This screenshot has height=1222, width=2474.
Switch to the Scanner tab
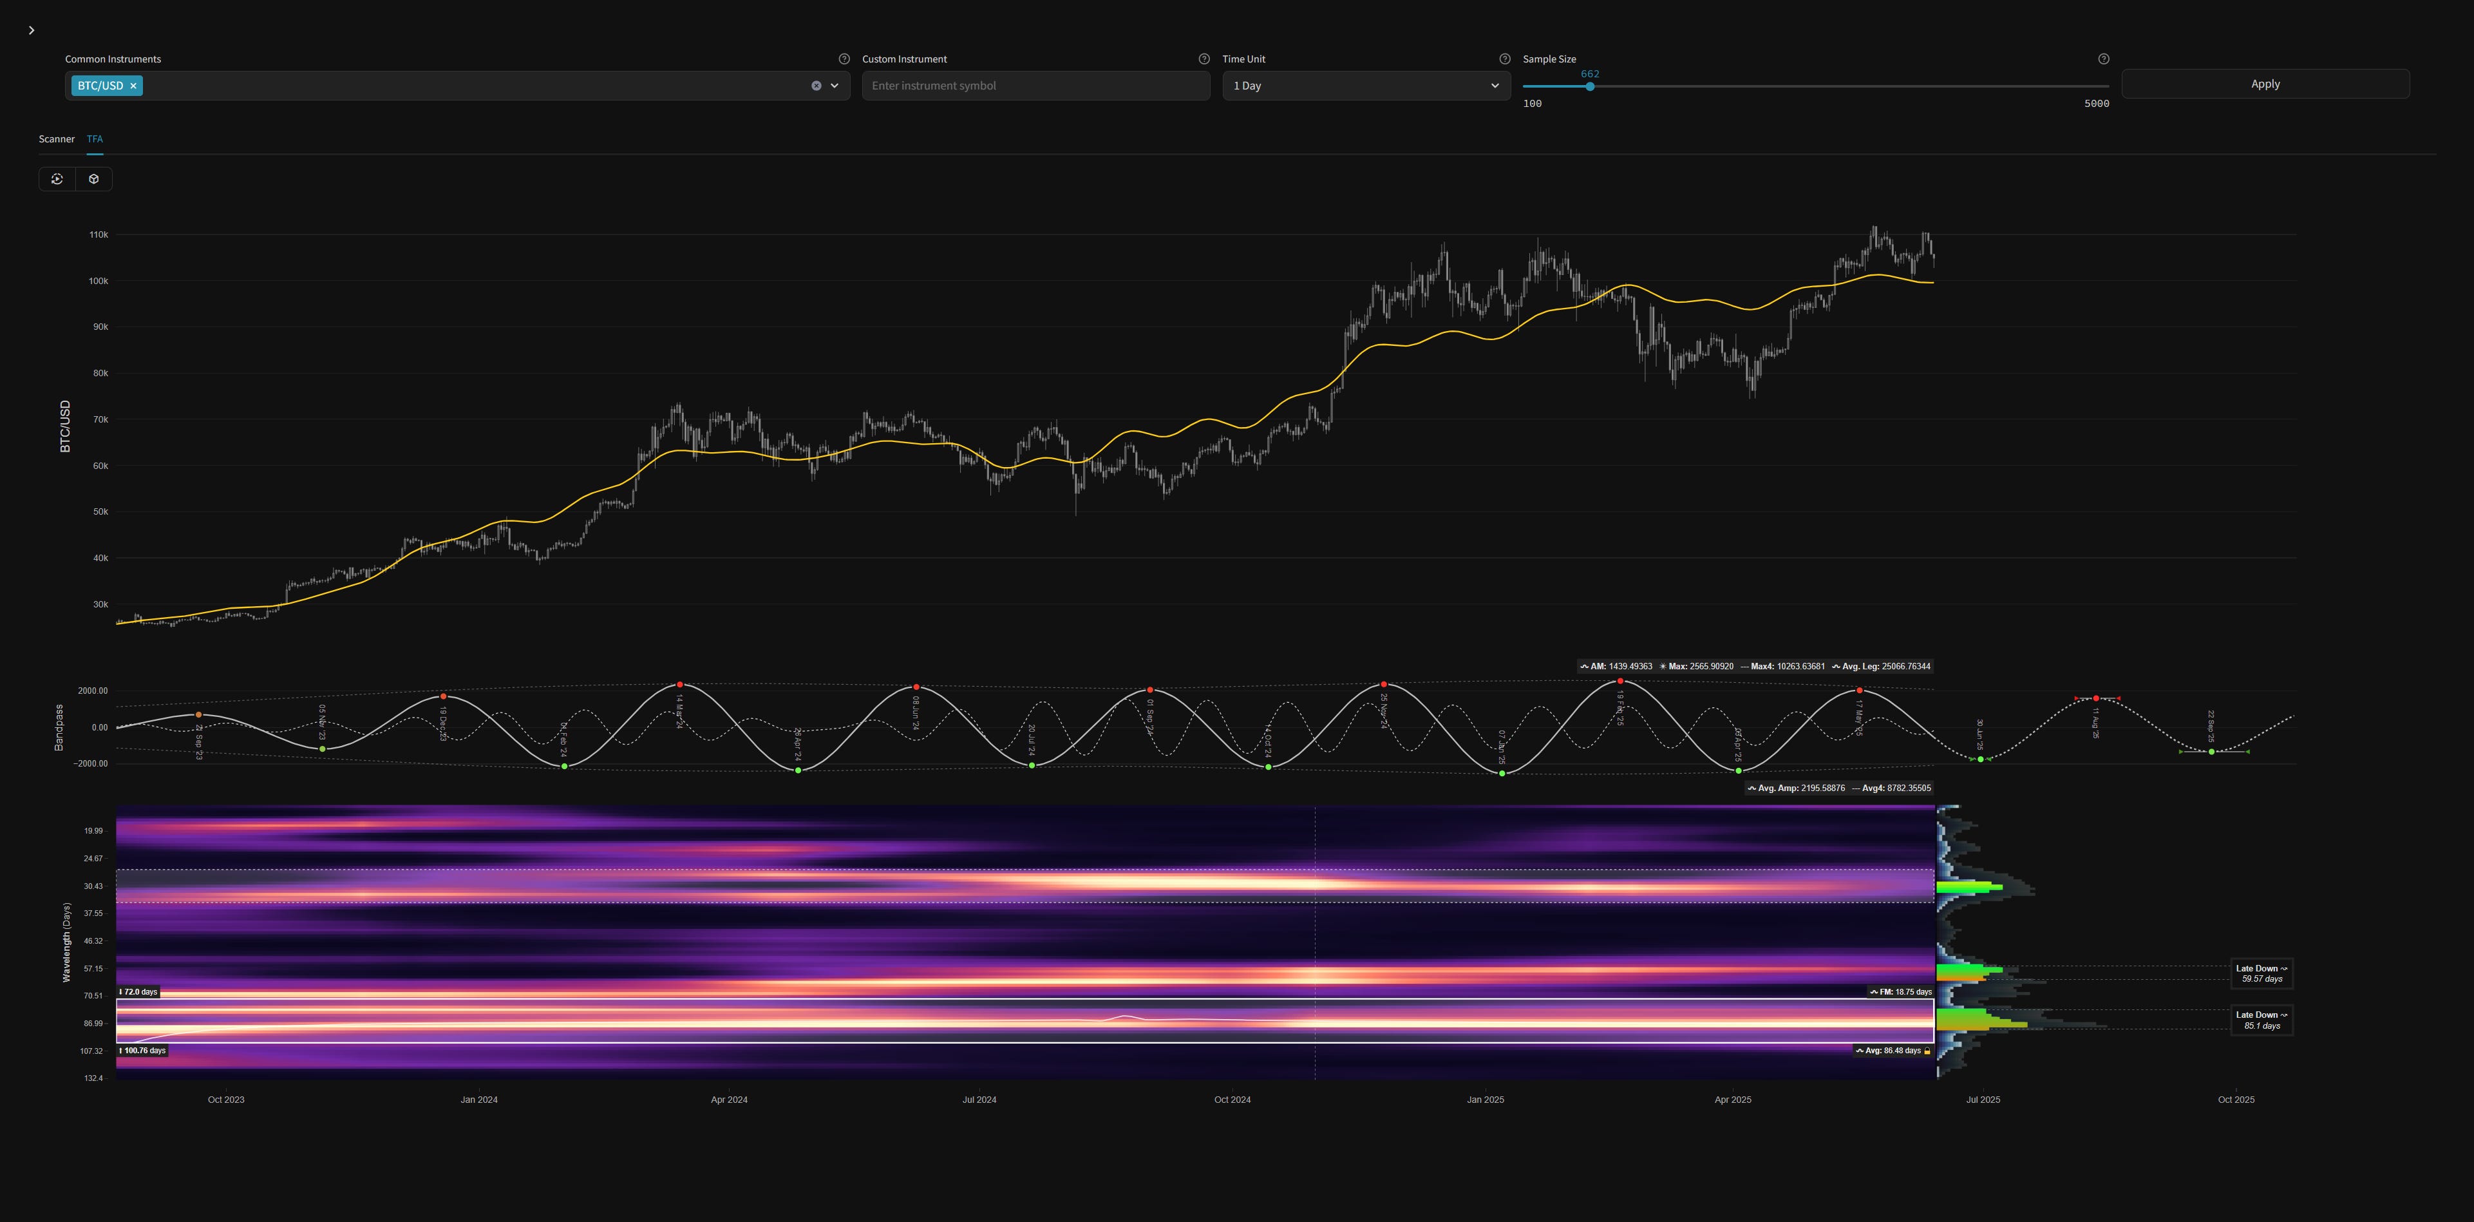coord(56,138)
